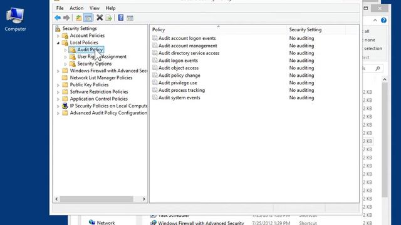Click the Account Policies folder icon
401x225 pixels.
(65, 36)
